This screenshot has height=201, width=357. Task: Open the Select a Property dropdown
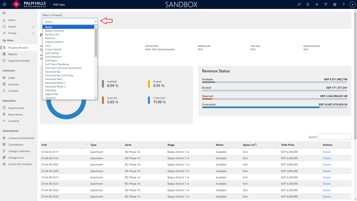pyautogui.click(x=70, y=21)
